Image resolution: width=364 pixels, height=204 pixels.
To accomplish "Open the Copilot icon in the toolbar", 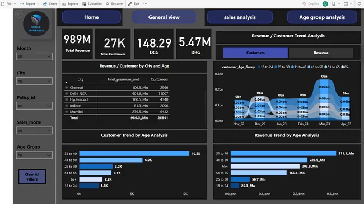I will click(304, 4).
